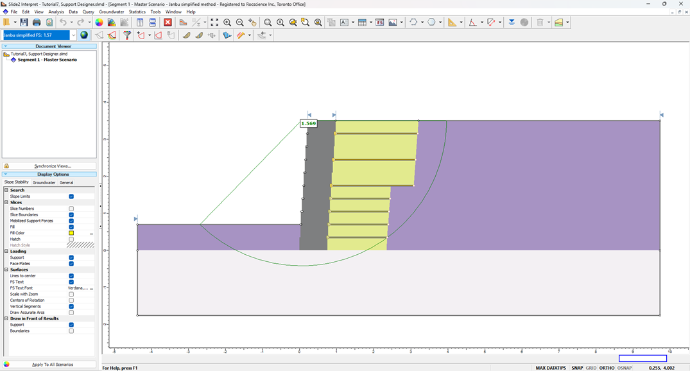Click the FS Text Font ellipsis button
The width and height of the screenshot is (690, 371).
92,288
